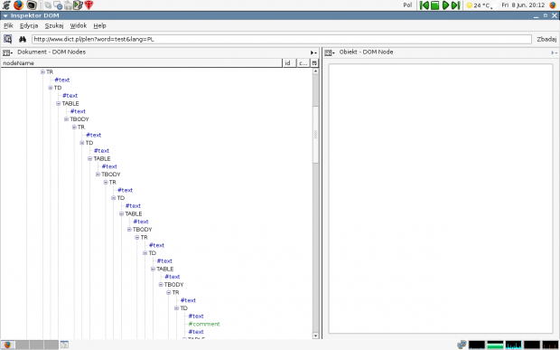Viewport: 560px width, 350px height.
Task: Open the Fri 8 Jun, 20:12 clock applet
Action: pos(523,5)
